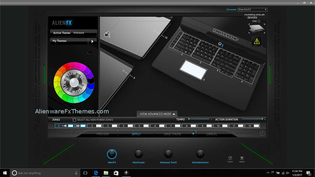Click the Alienware Command Center taskbar icon
The width and height of the screenshot is (315, 177).
click(126, 173)
